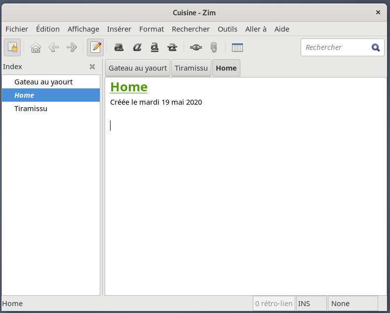Open the calendar journal icon

click(x=237, y=47)
